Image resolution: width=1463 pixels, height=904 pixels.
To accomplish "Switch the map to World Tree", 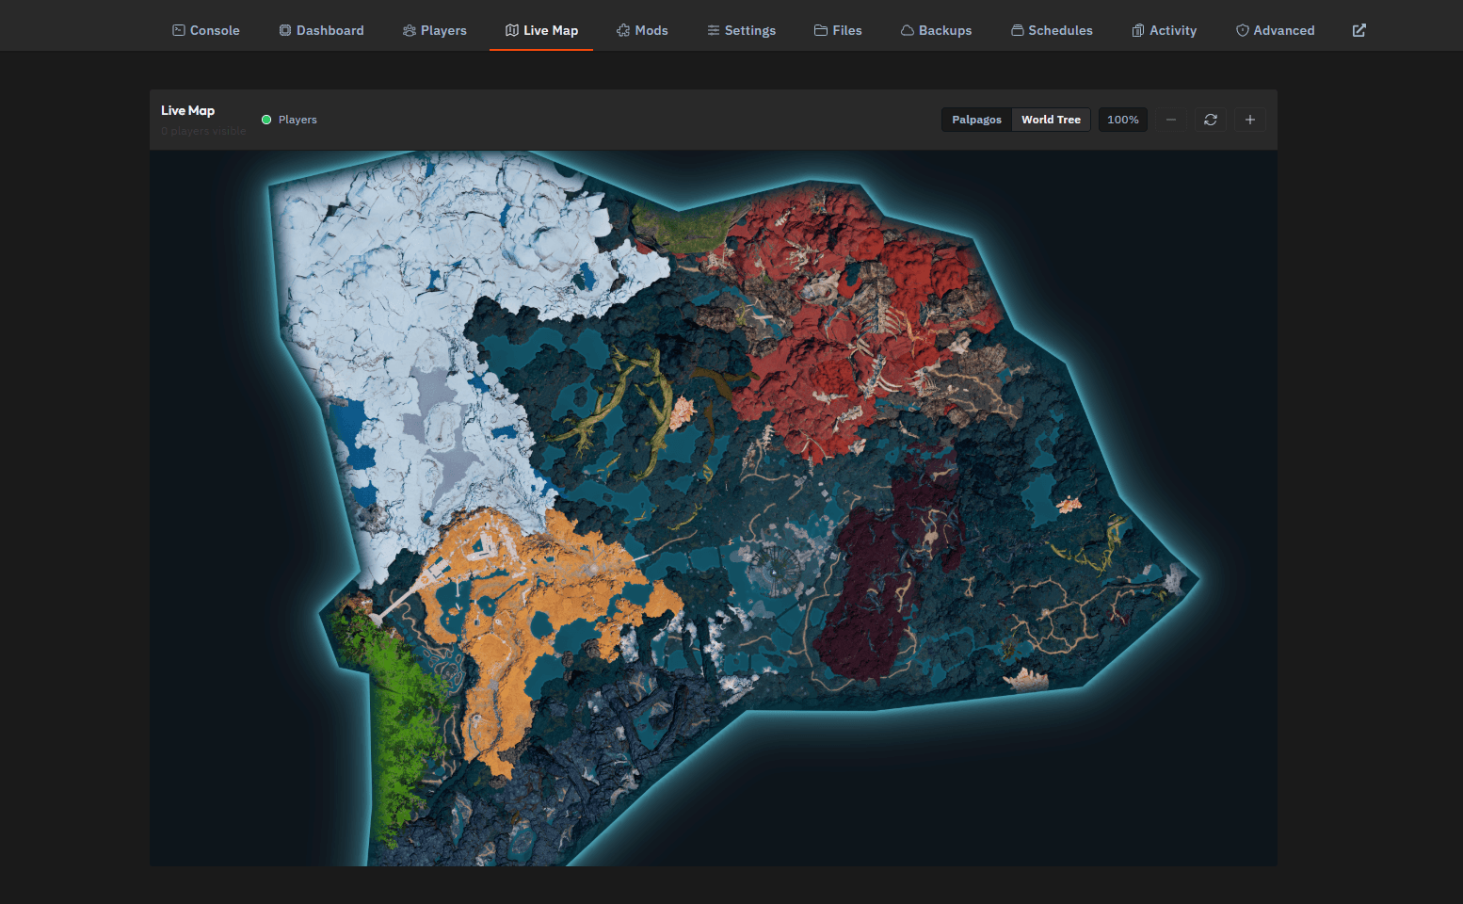I will click(1051, 120).
